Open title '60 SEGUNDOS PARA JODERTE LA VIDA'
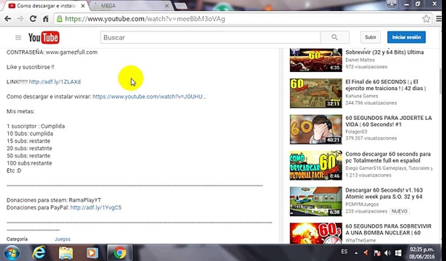The image size is (446, 261). click(389, 121)
